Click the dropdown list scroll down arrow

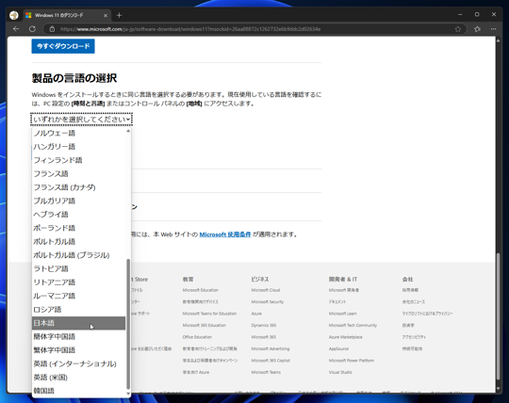pyautogui.click(x=128, y=394)
